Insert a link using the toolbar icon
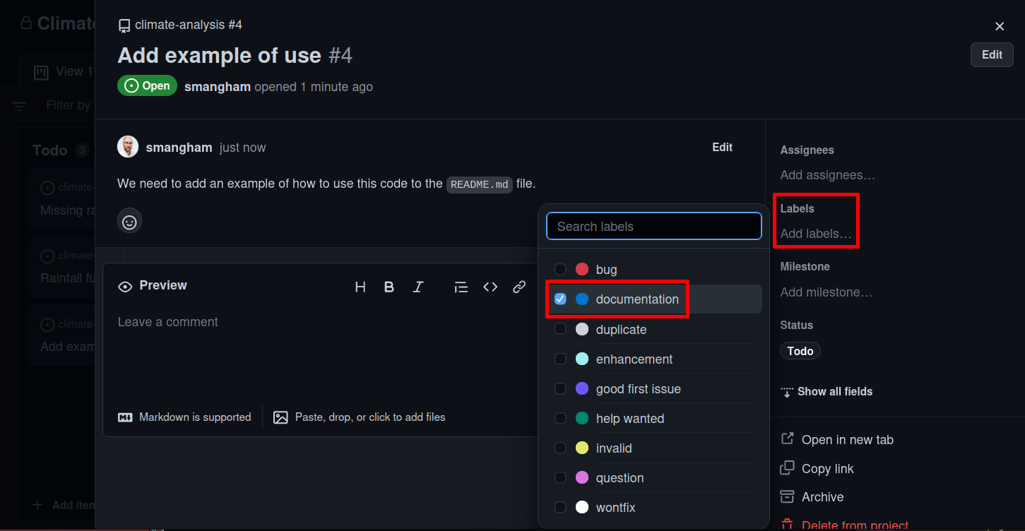The width and height of the screenshot is (1025, 531). (519, 287)
